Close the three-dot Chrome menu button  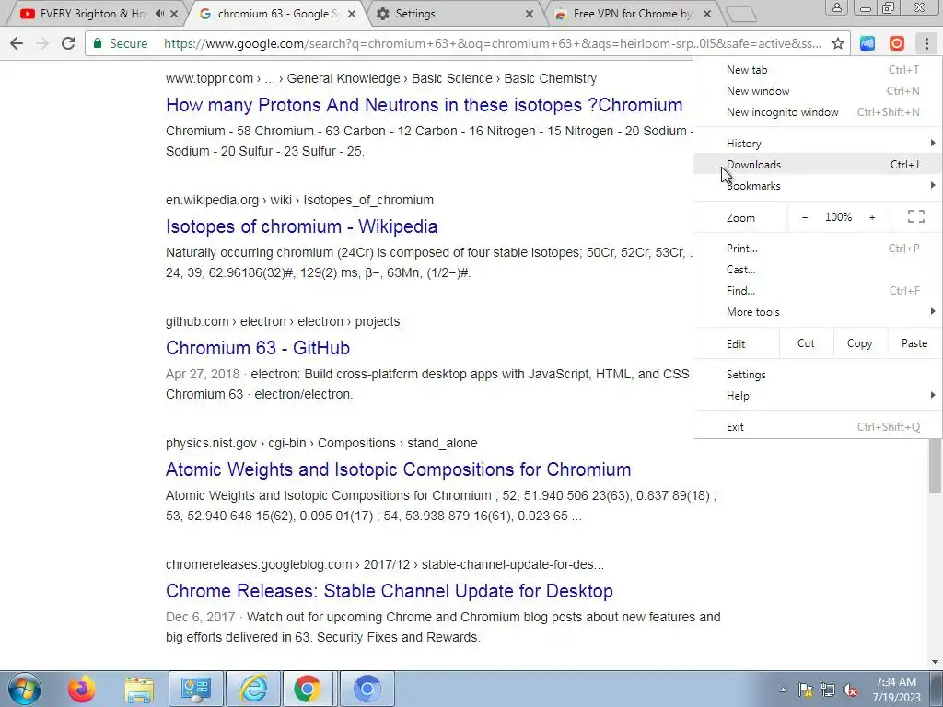tap(926, 43)
